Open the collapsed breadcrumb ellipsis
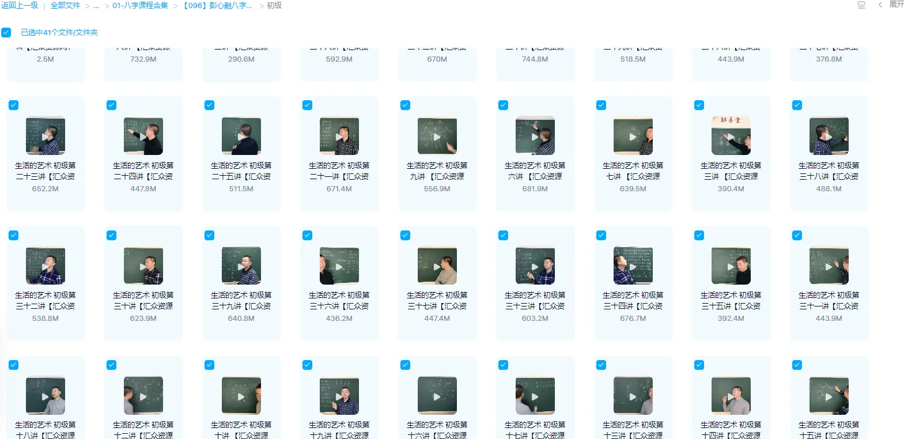This screenshot has width=904, height=439. pos(96,6)
